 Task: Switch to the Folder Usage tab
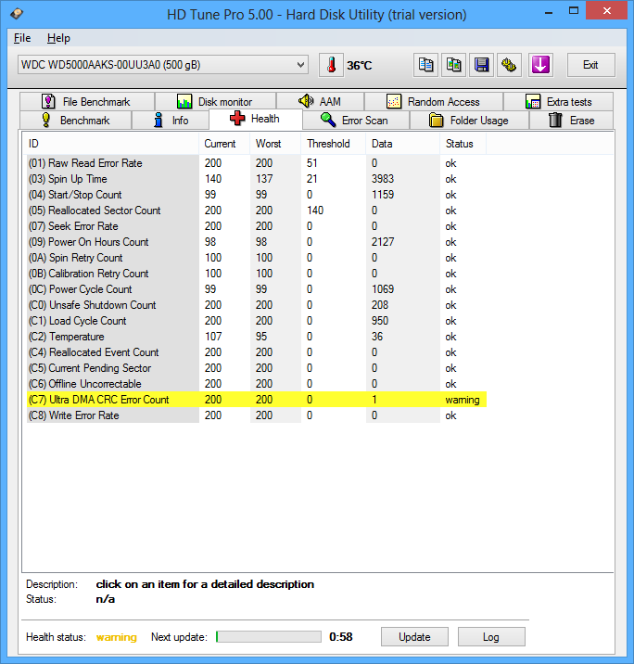click(x=469, y=121)
